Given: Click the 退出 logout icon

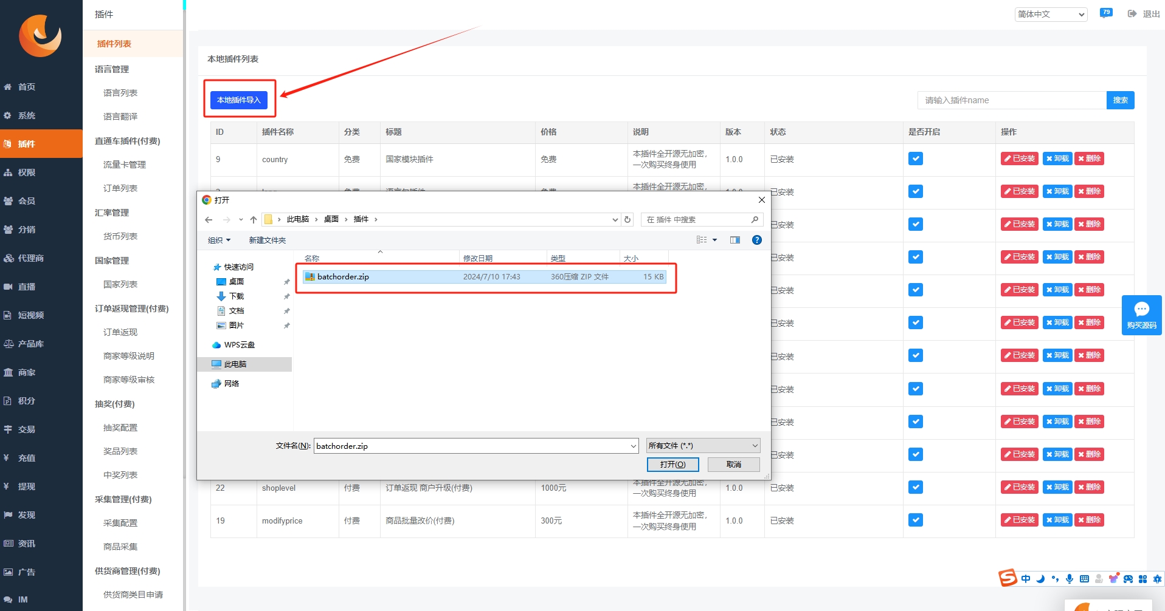Looking at the screenshot, I should click(x=1132, y=14).
